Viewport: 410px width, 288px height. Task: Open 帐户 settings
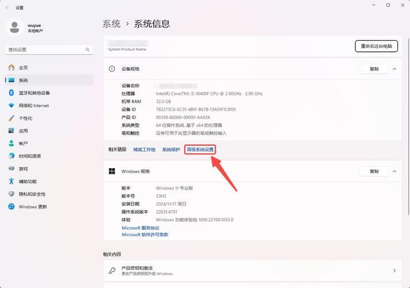[49, 143]
